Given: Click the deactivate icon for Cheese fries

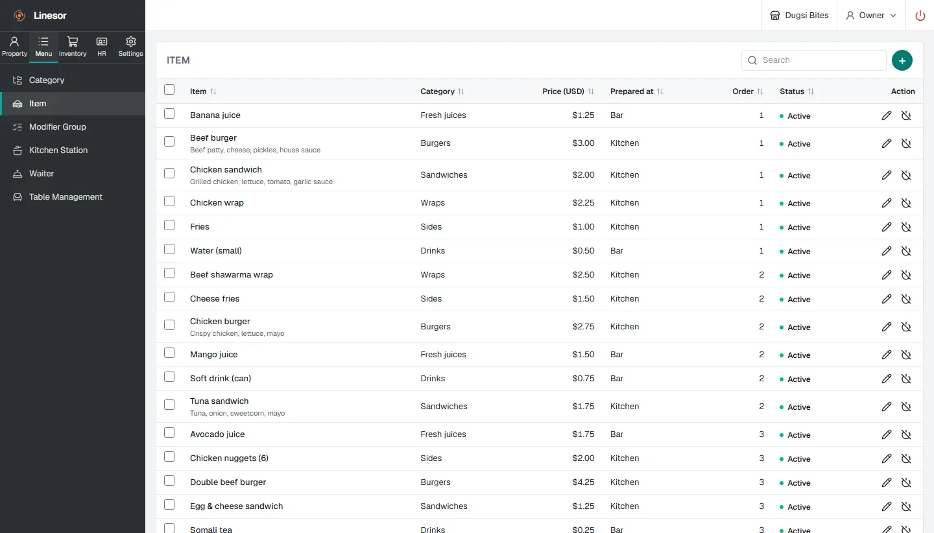Looking at the screenshot, I should tap(906, 299).
